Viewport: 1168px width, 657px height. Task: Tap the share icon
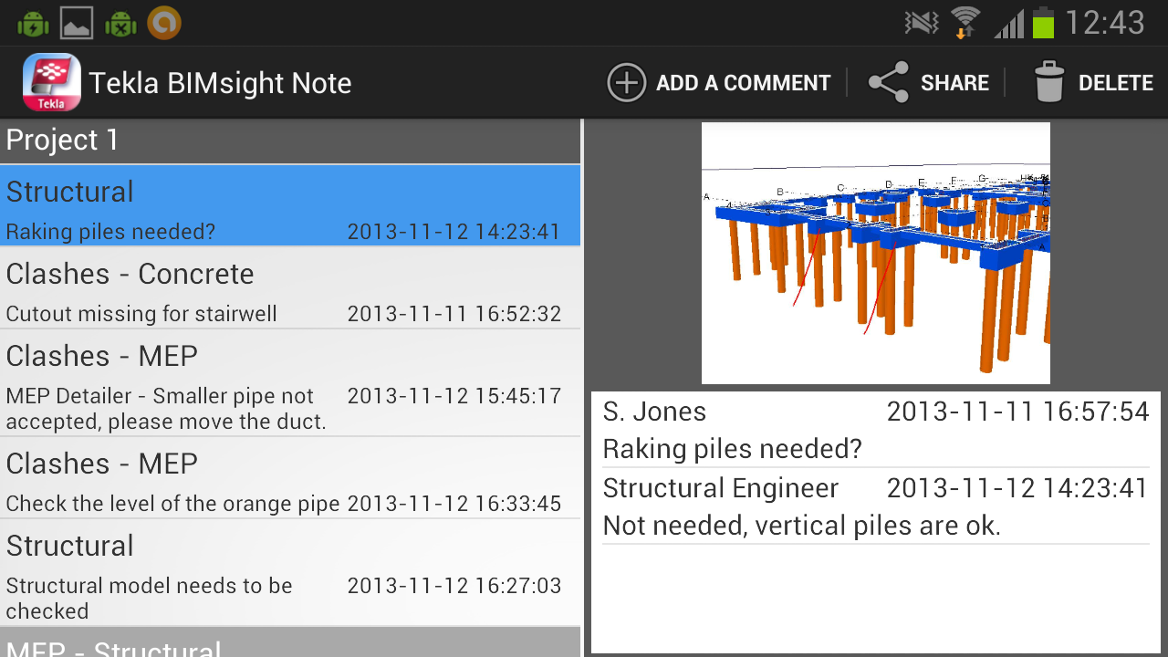tap(888, 83)
